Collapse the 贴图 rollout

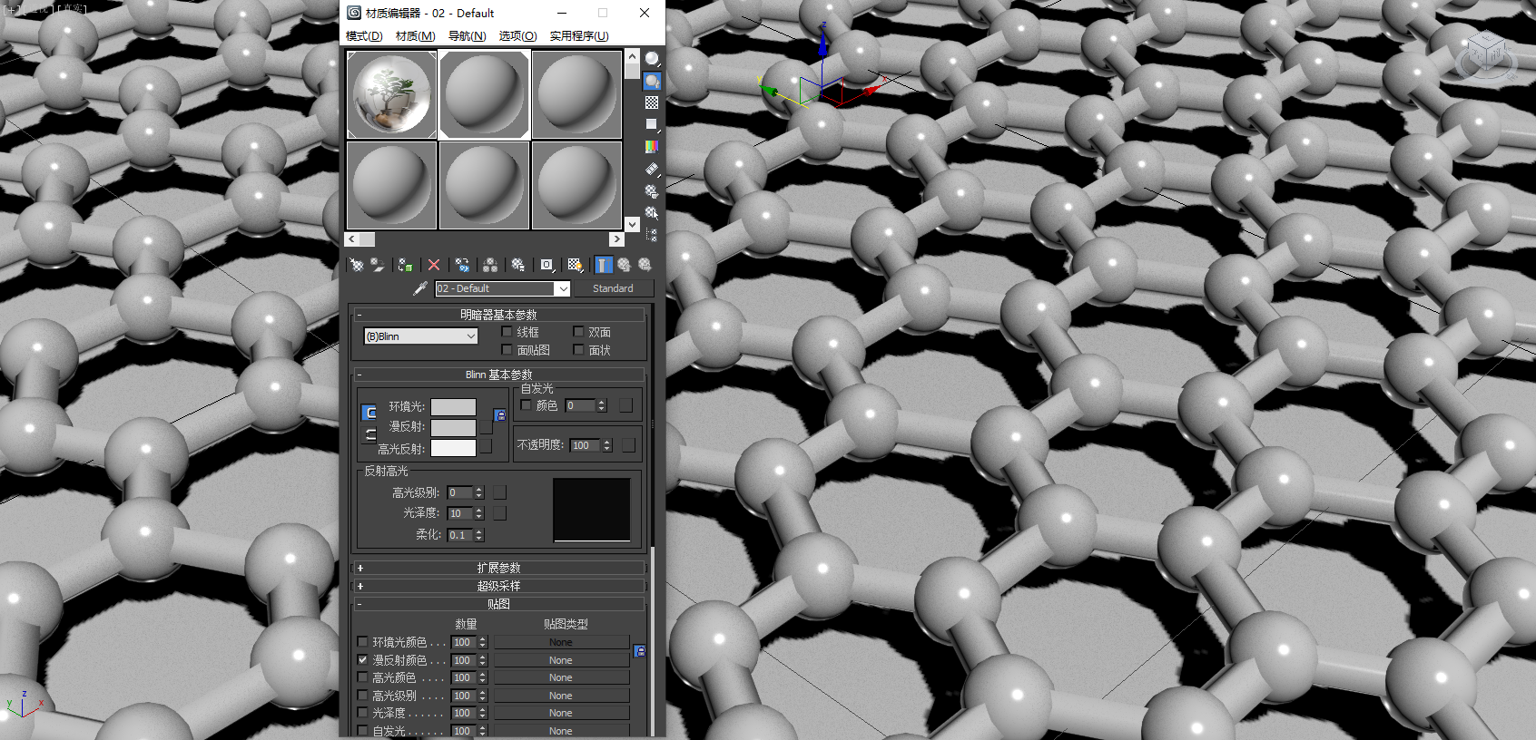[x=498, y=604]
